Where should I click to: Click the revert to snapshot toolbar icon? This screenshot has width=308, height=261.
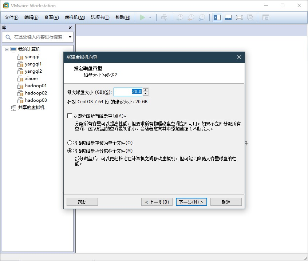click(191, 17)
